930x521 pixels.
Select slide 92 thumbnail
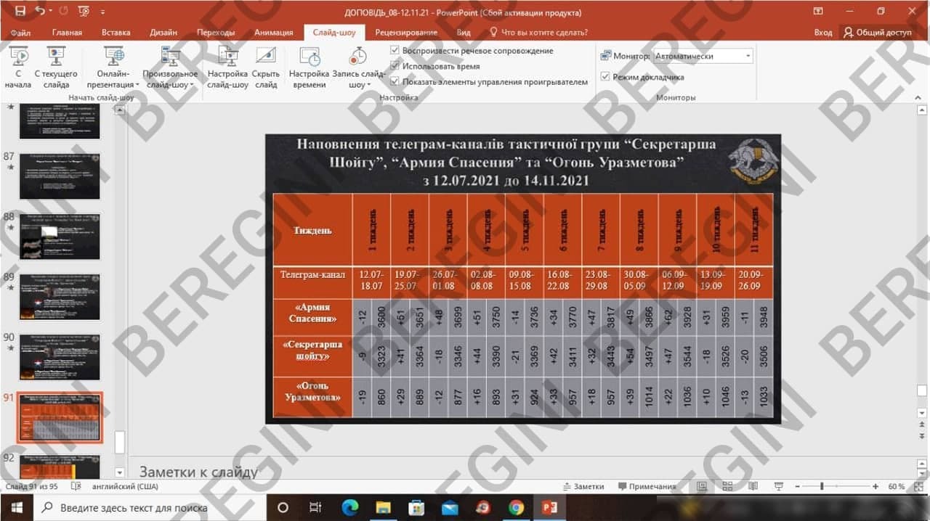tap(60, 467)
